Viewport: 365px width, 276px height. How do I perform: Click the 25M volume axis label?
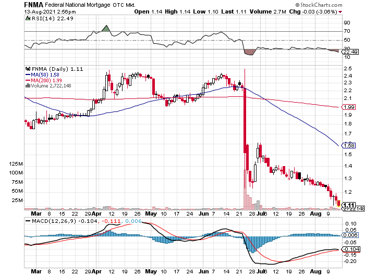point(17,200)
